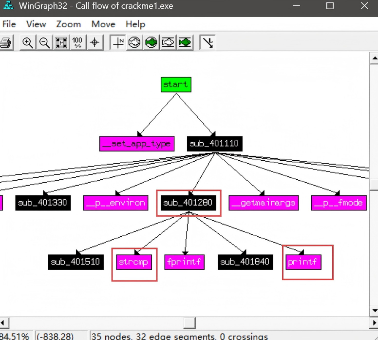Select the __getmainargs node
Viewport: 378px width, 340px height.
(x=264, y=203)
